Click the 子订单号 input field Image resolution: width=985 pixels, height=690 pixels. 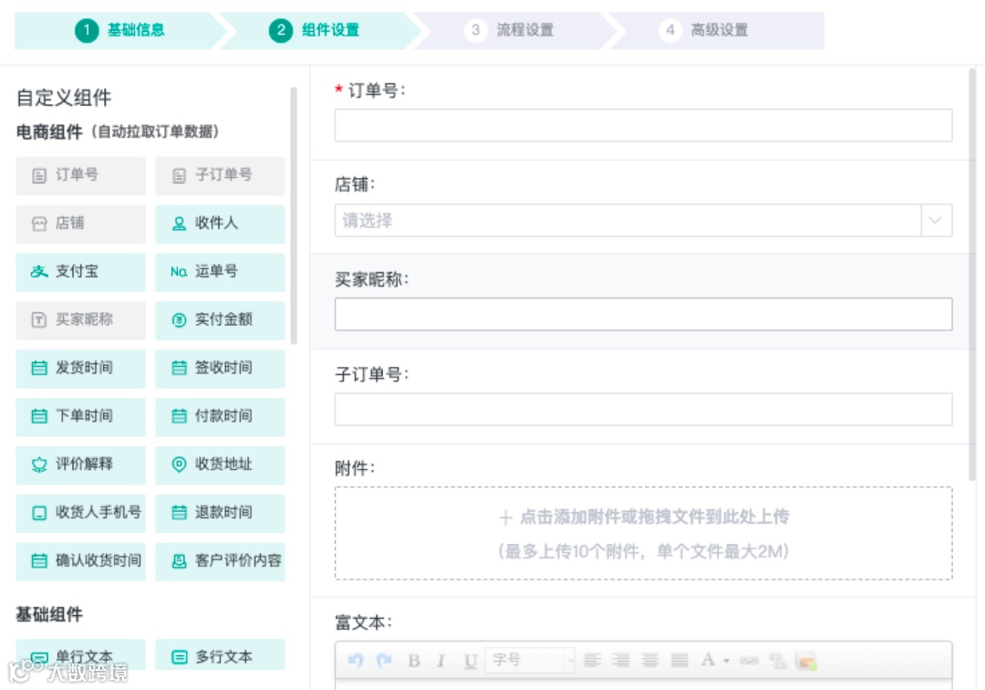pos(643,409)
